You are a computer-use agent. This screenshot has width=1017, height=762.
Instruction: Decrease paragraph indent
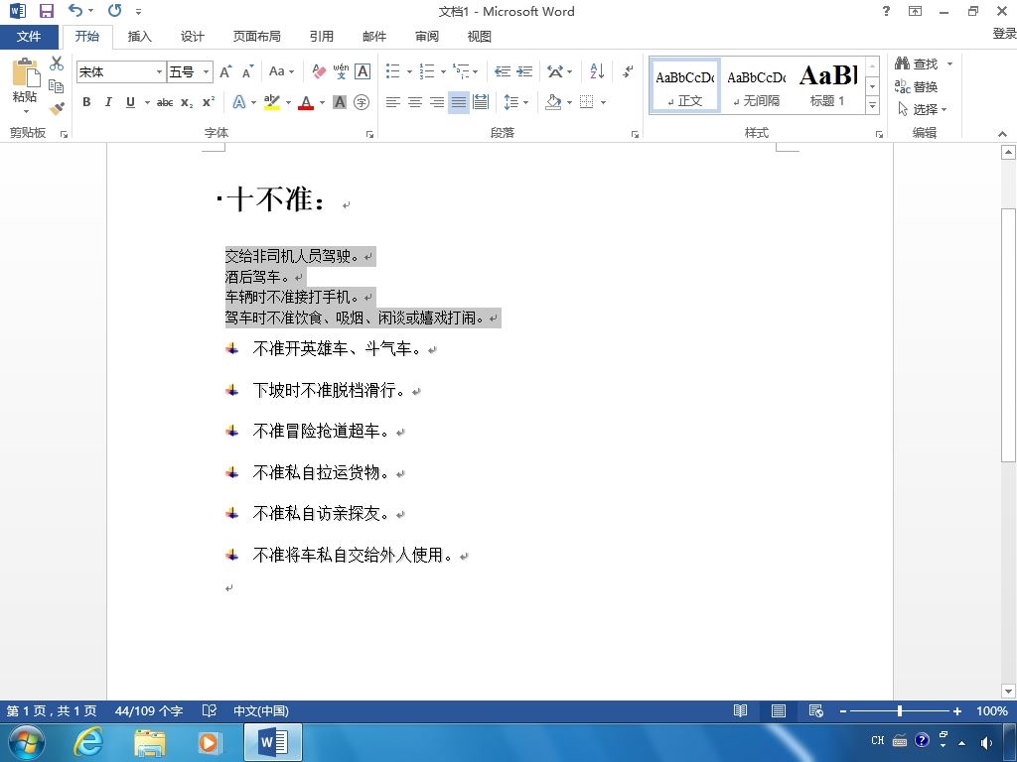[x=502, y=71]
